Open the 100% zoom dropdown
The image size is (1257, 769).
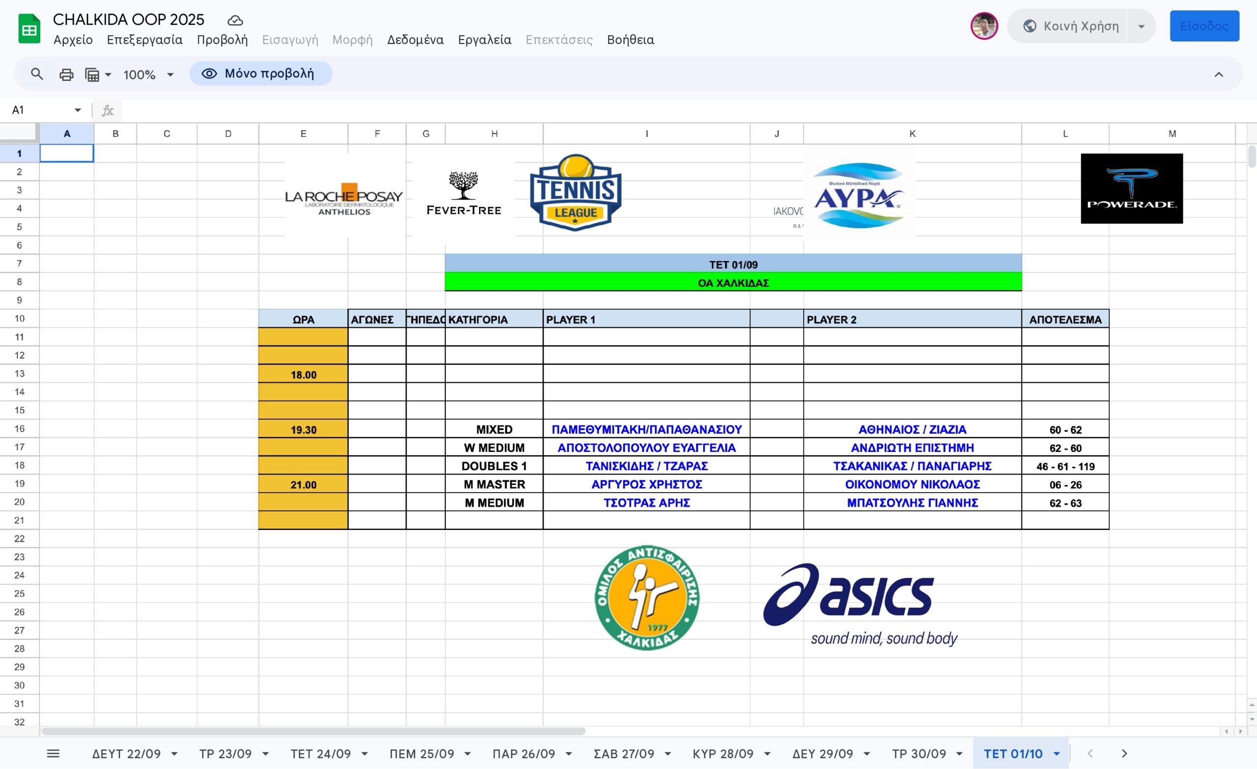pos(148,75)
